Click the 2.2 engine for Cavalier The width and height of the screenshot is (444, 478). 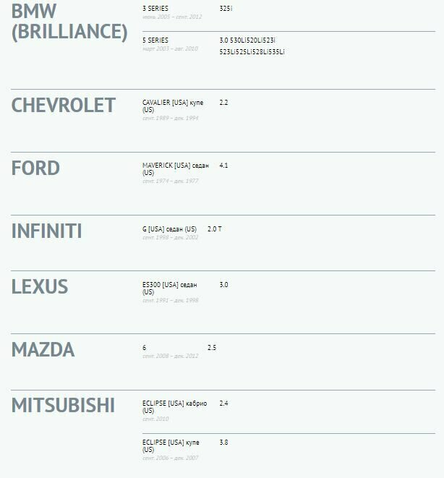(223, 103)
